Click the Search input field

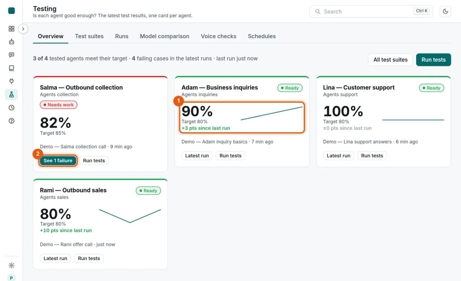(371, 12)
